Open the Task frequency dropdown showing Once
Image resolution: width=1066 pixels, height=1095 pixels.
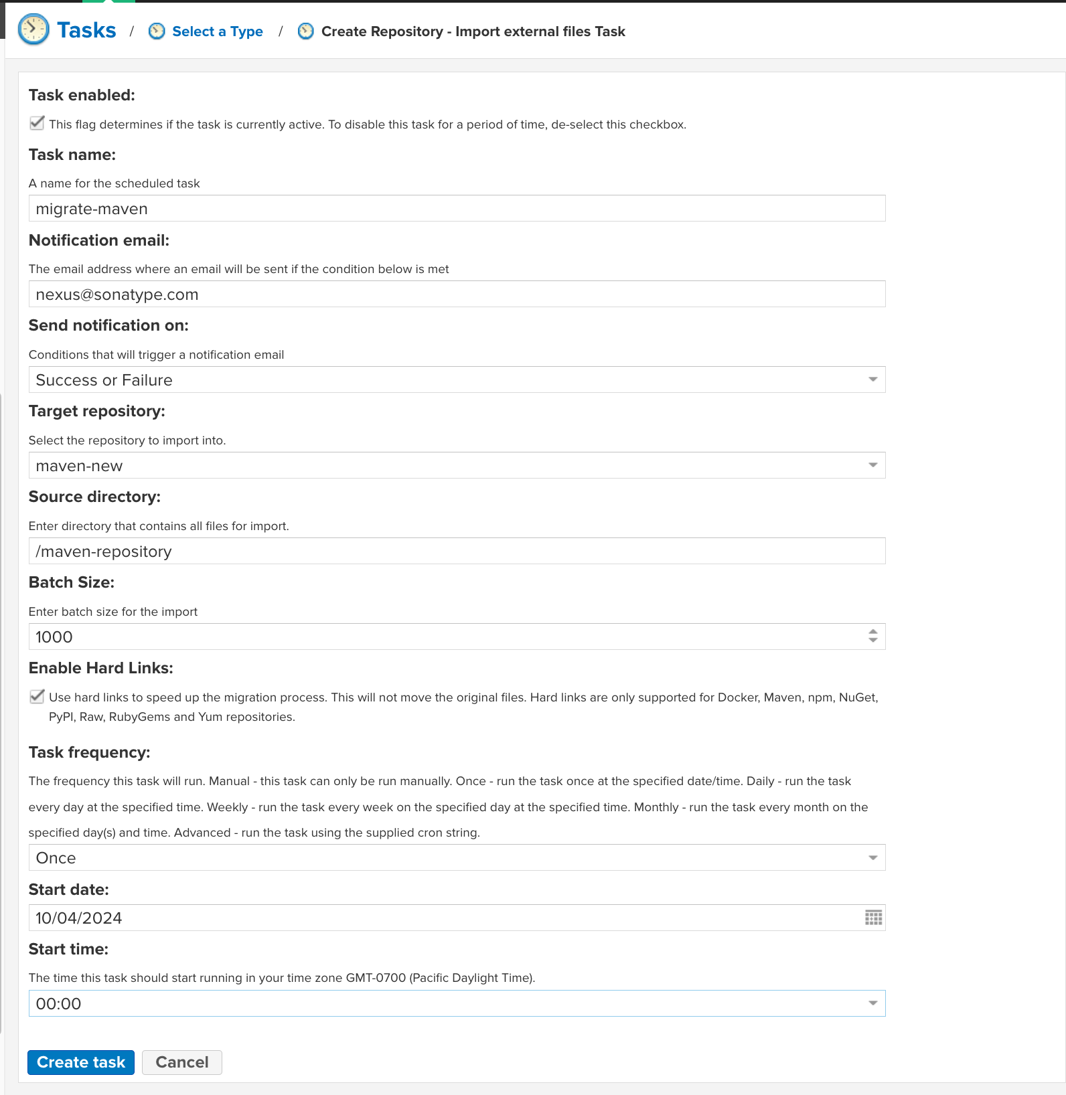pos(457,857)
